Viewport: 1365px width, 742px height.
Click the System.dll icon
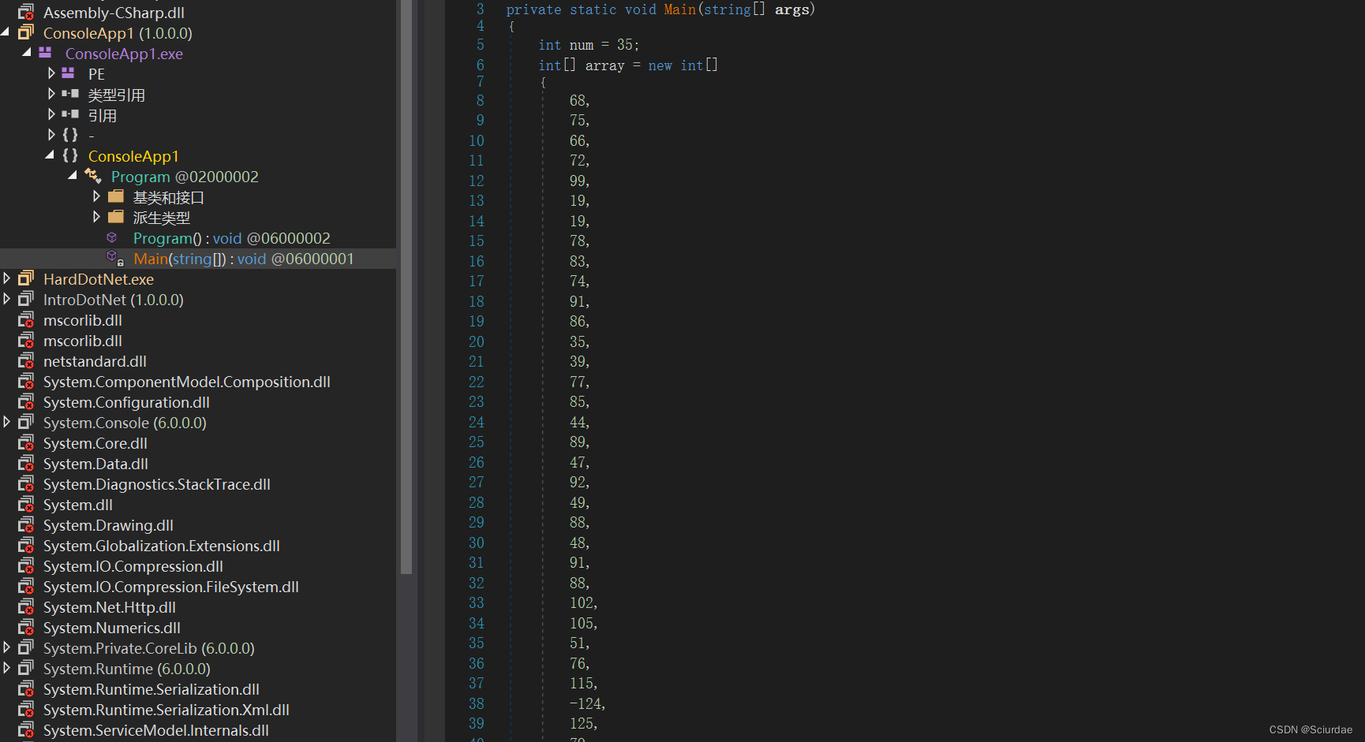click(x=26, y=504)
